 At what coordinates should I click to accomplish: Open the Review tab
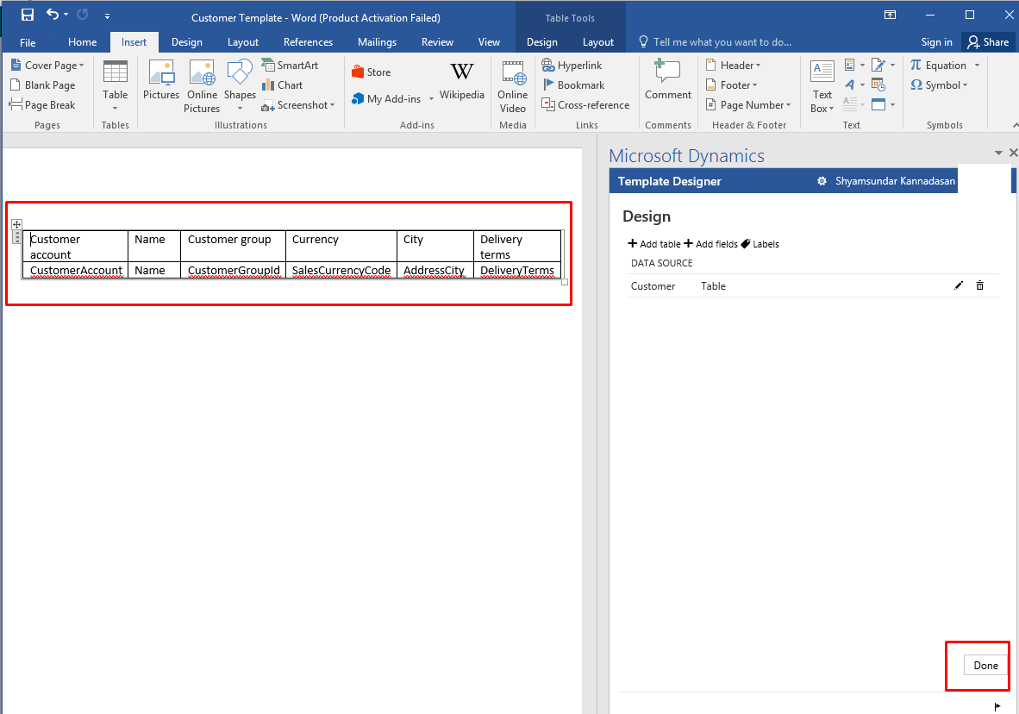point(437,42)
